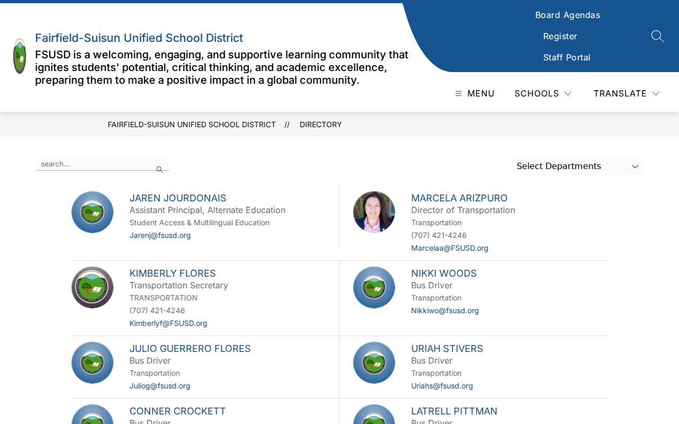
Task: Click Kimberly Flores avatar badge
Action: click(x=92, y=287)
